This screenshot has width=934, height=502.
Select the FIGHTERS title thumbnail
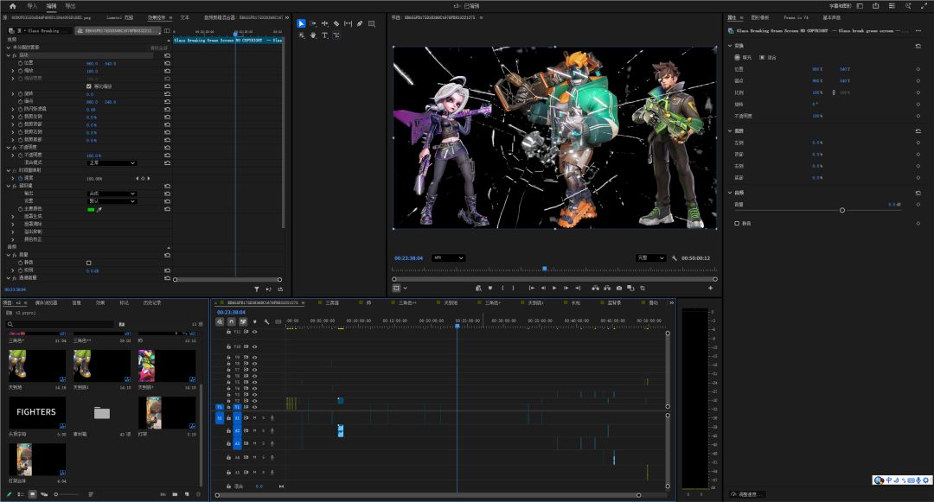(x=37, y=412)
